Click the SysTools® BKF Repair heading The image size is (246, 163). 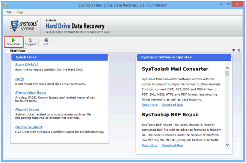tap(171, 115)
